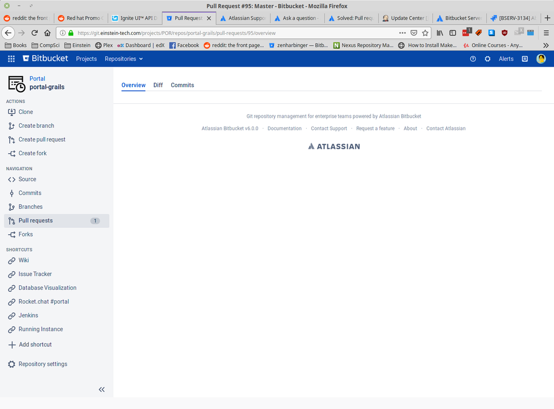
Task: Click Create branch in the sidebar
Action: pos(57,125)
